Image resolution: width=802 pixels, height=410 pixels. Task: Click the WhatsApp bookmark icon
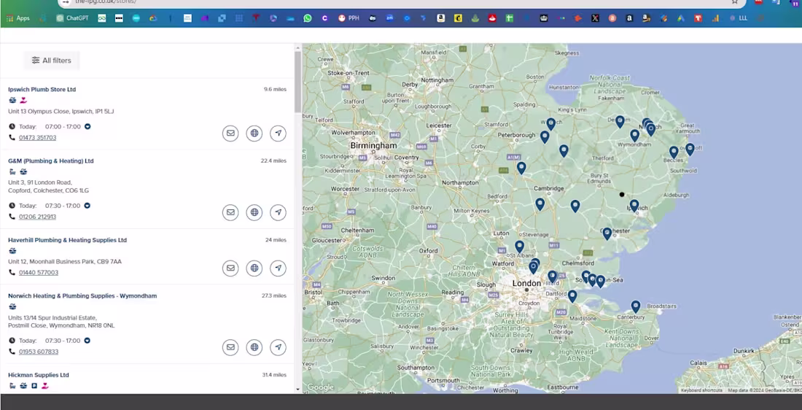tap(307, 18)
